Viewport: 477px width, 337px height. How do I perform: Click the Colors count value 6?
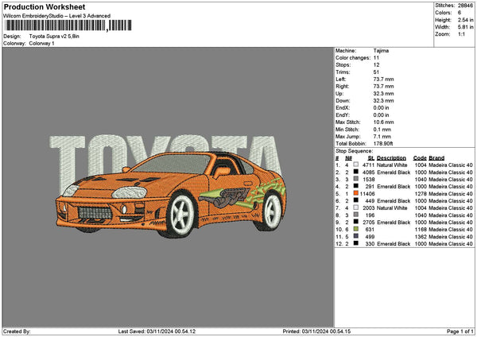click(x=460, y=13)
